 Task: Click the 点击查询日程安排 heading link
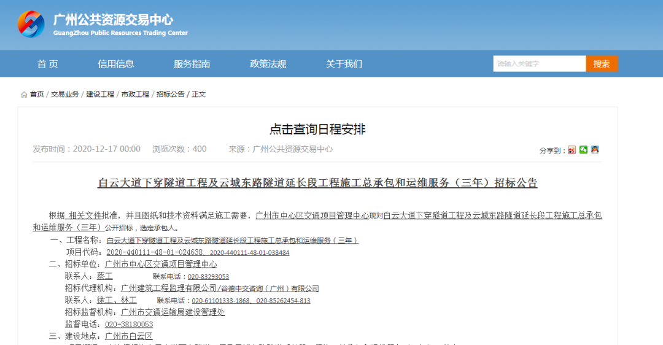(x=317, y=129)
